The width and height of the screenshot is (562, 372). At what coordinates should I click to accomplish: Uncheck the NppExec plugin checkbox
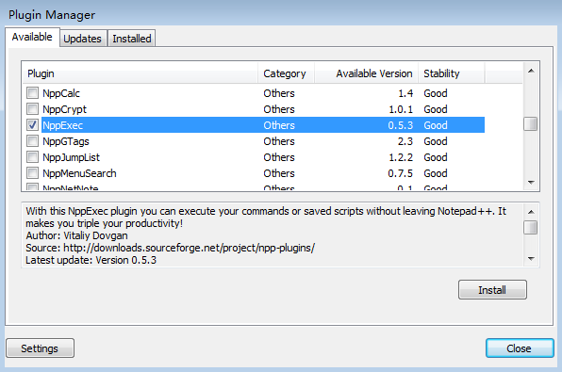pos(32,125)
